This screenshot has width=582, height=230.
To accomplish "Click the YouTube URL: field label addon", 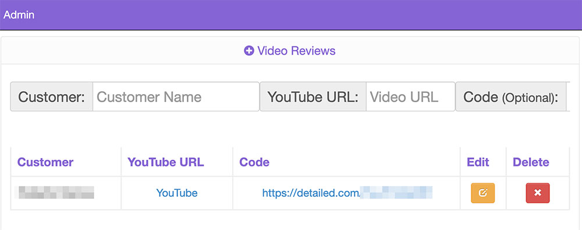I will [x=313, y=96].
